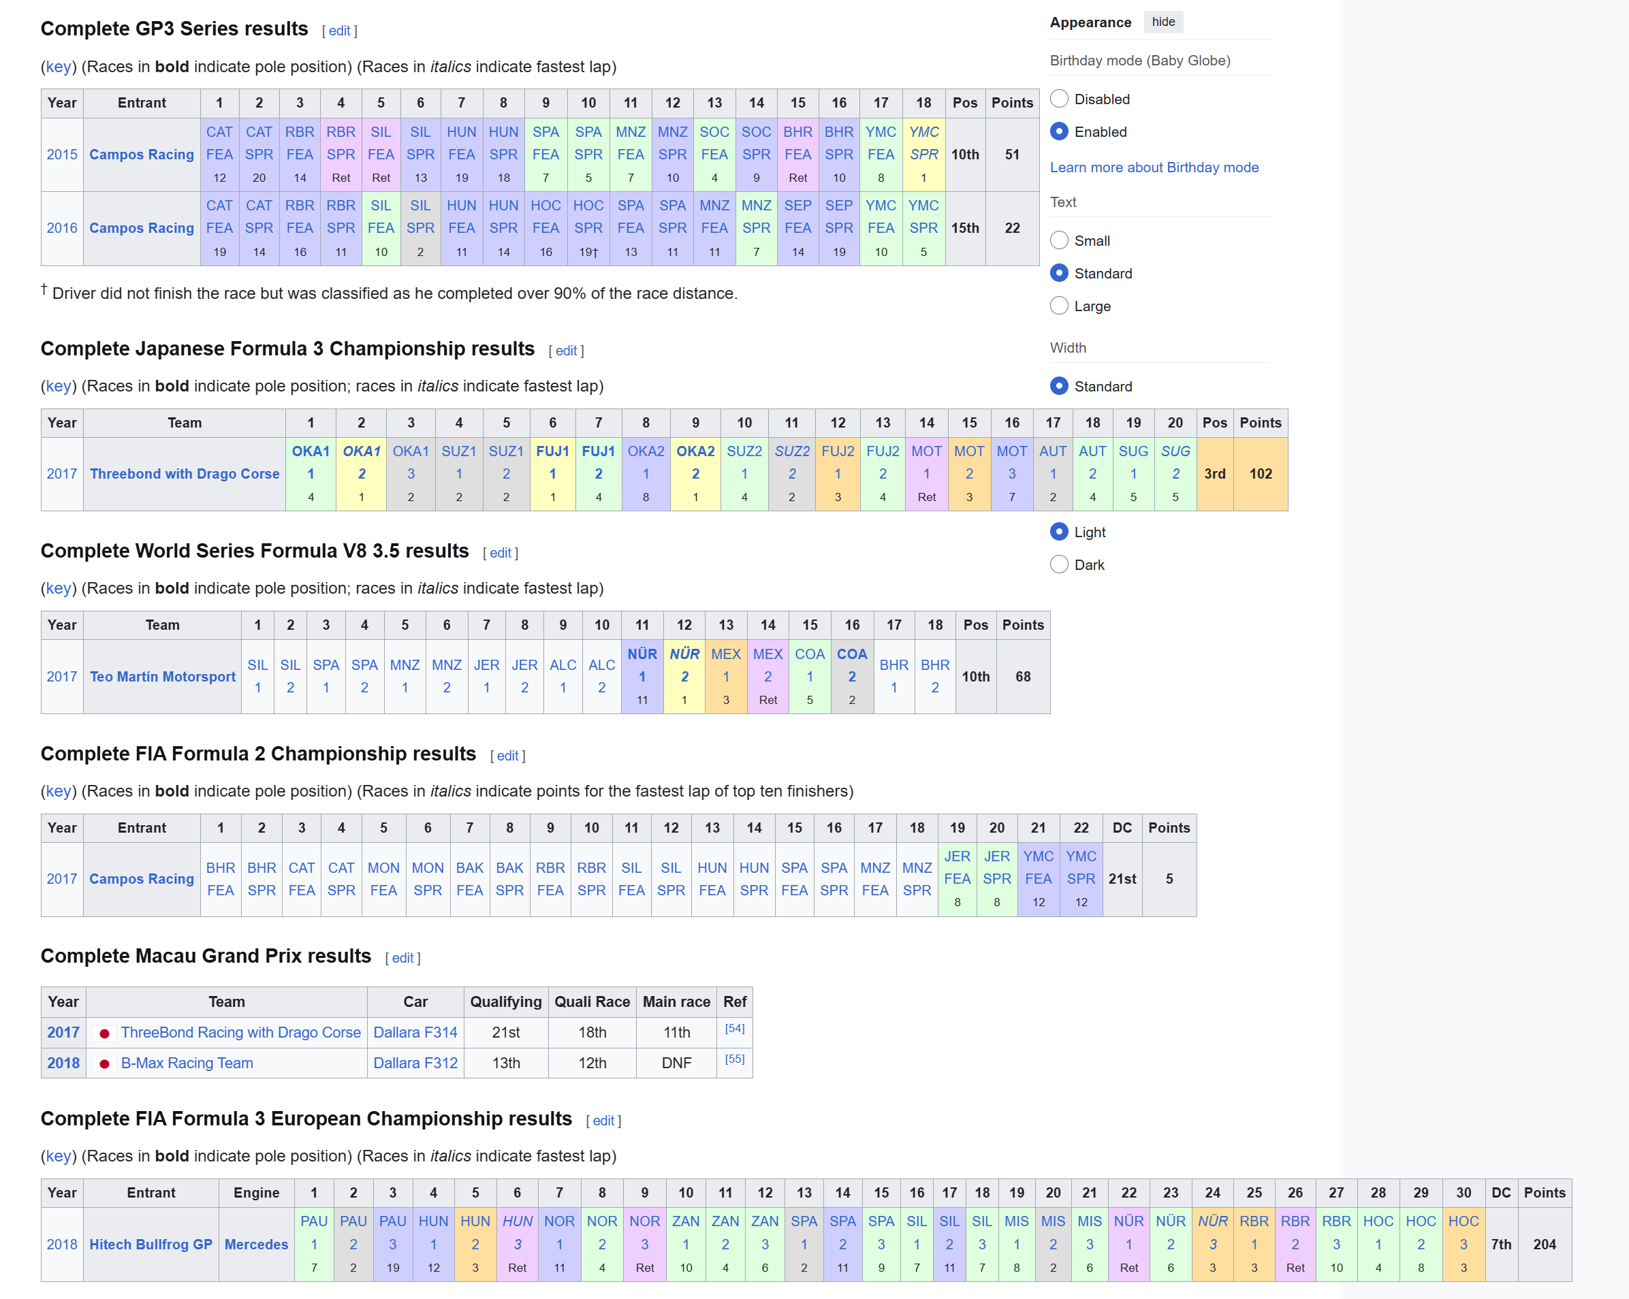Screen dimensions: 1629x1299
Task: Open Learn more about Birthday mode link
Action: coord(1154,167)
